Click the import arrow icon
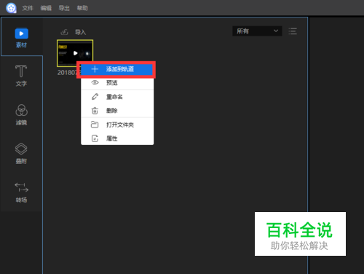 point(64,32)
